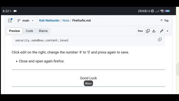
Task: Click the screen recording camera icon
Action: [x=15, y=11]
